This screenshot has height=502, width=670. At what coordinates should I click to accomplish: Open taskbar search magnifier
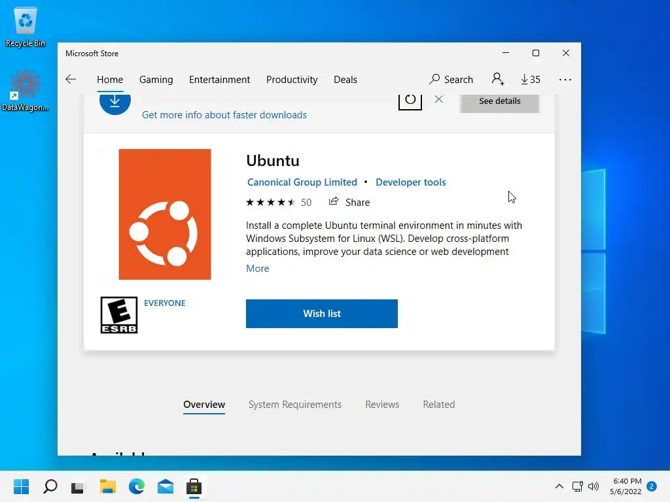tap(50, 486)
